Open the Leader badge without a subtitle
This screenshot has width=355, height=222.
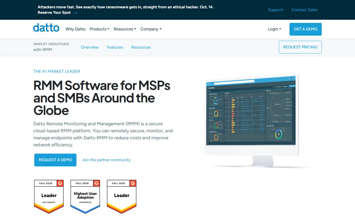[122, 197]
